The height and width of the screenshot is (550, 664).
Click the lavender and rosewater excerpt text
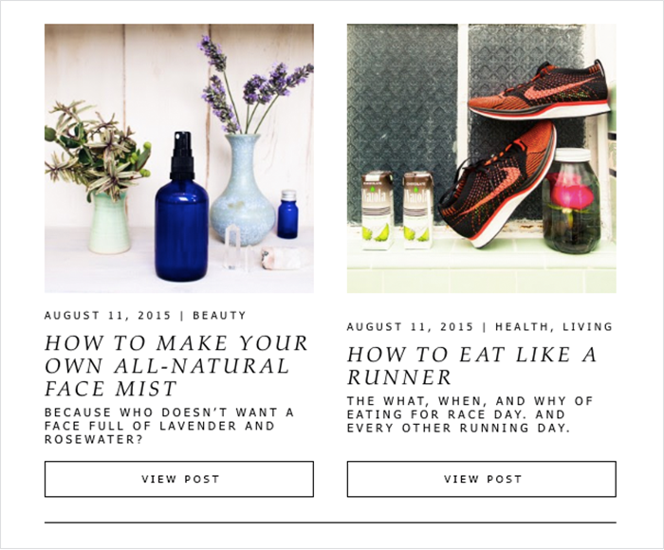170,426
